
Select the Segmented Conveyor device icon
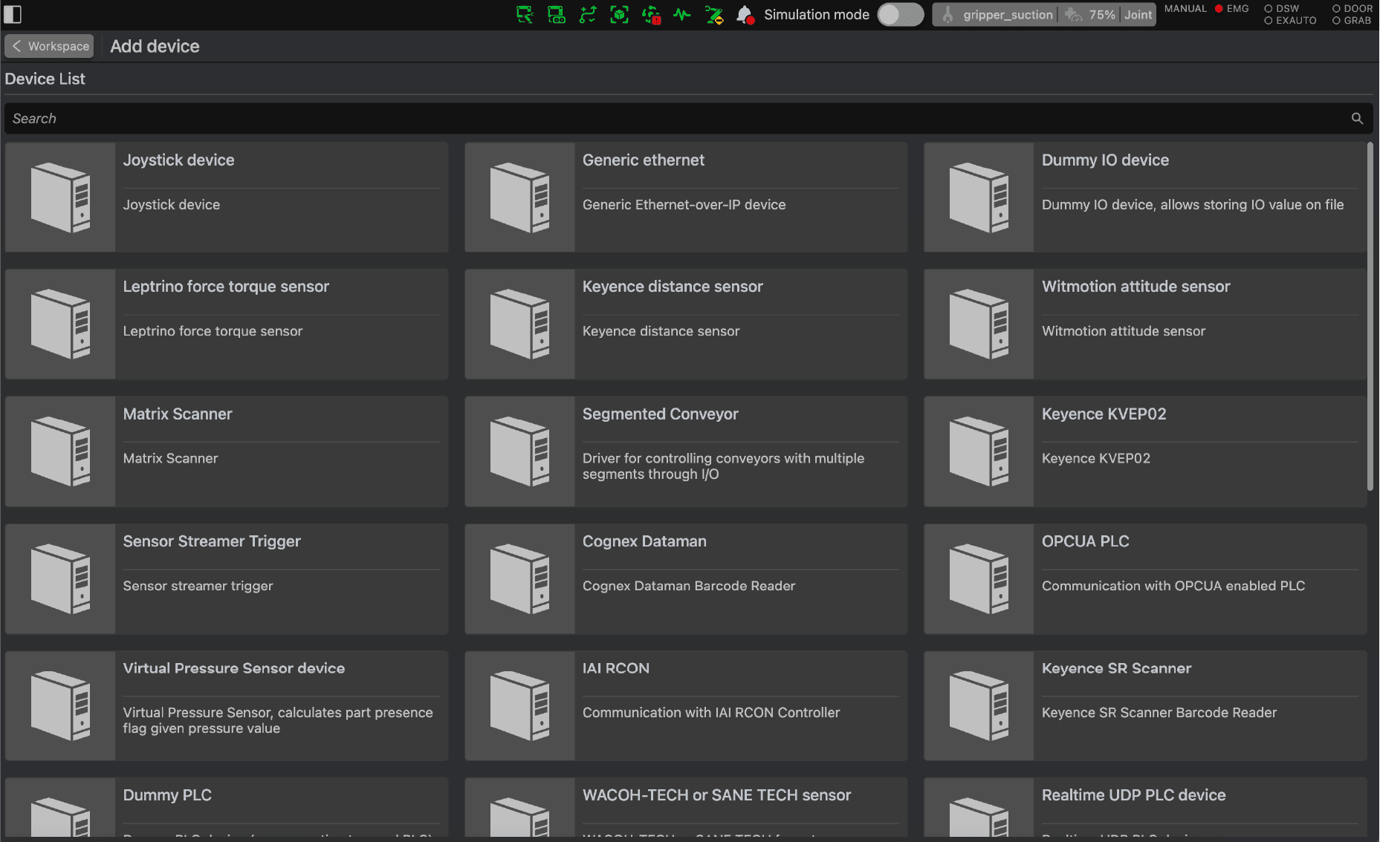click(x=519, y=451)
